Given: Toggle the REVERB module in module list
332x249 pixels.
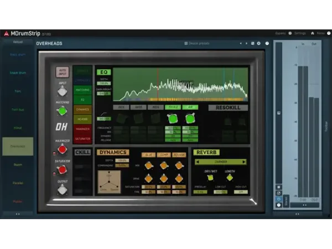Looking at the screenshot, I should [x=82, y=119].
